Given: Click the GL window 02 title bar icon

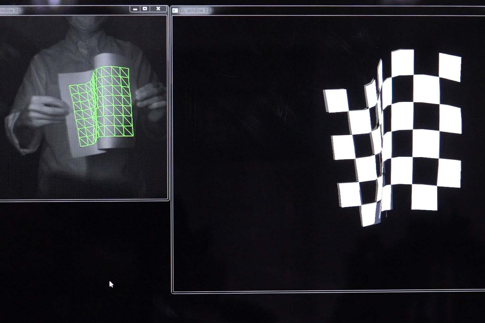Looking at the screenshot, I should pyautogui.click(x=175, y=11).
